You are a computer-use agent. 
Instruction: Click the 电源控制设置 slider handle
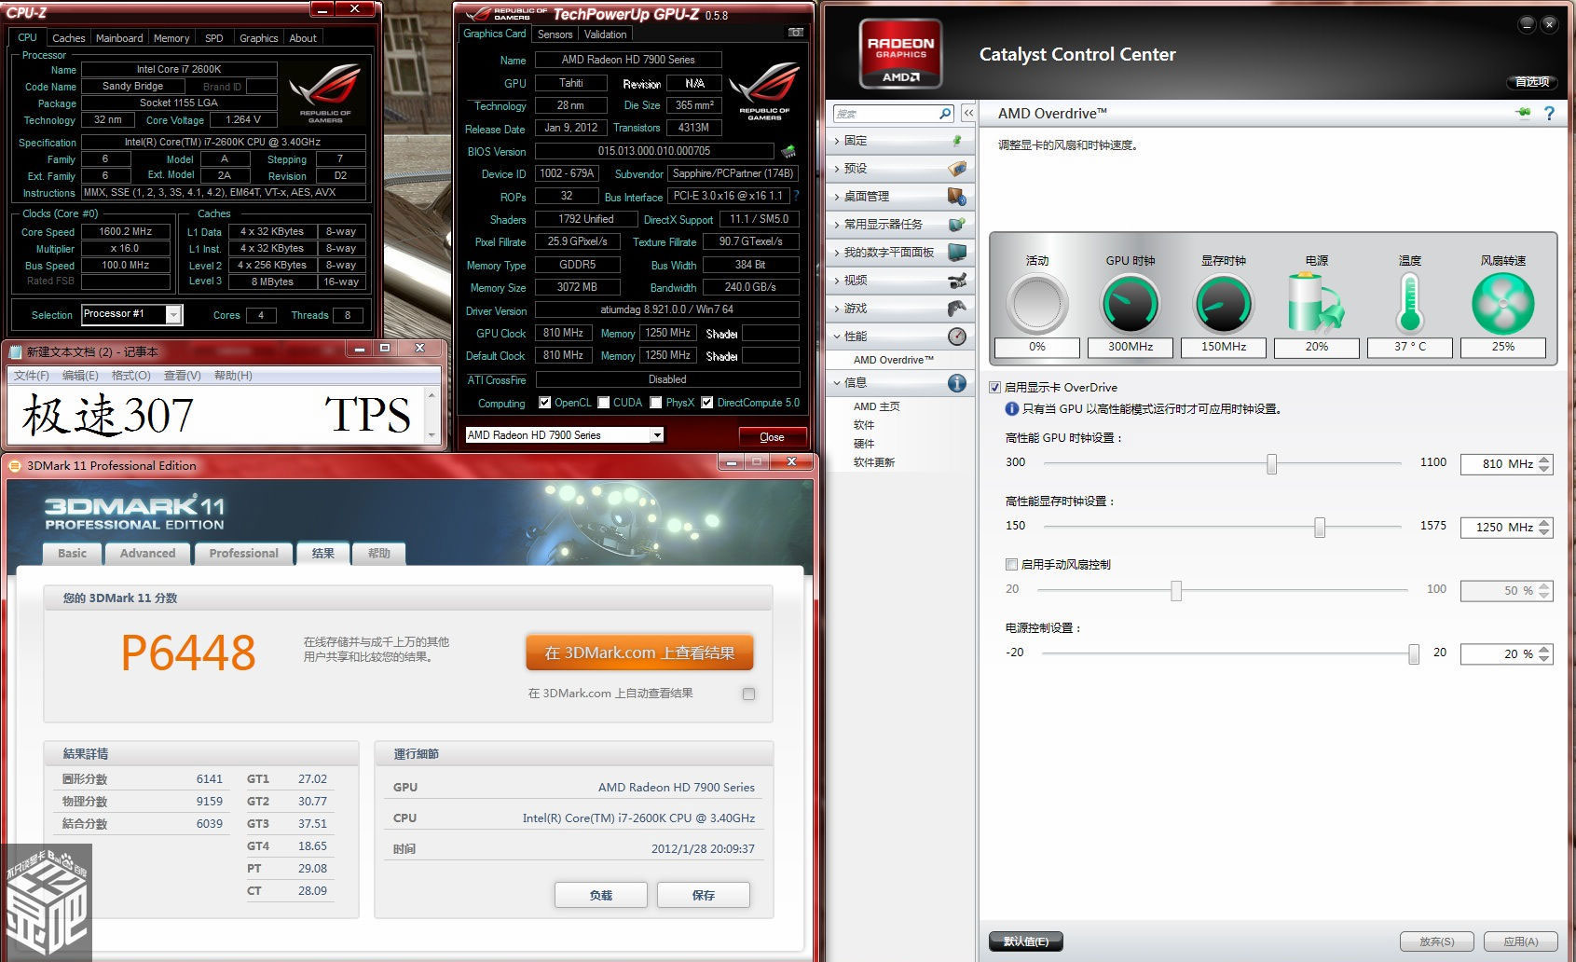pyautogui.click(x=1414, y=653)
